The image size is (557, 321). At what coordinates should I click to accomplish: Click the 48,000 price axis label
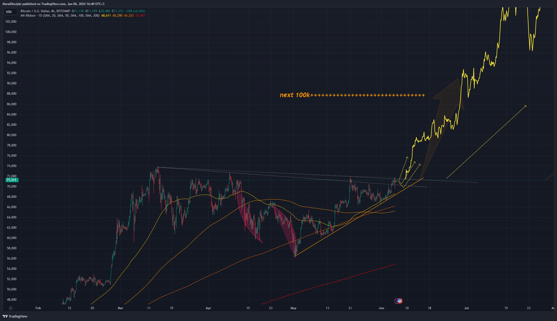point(12,300)
